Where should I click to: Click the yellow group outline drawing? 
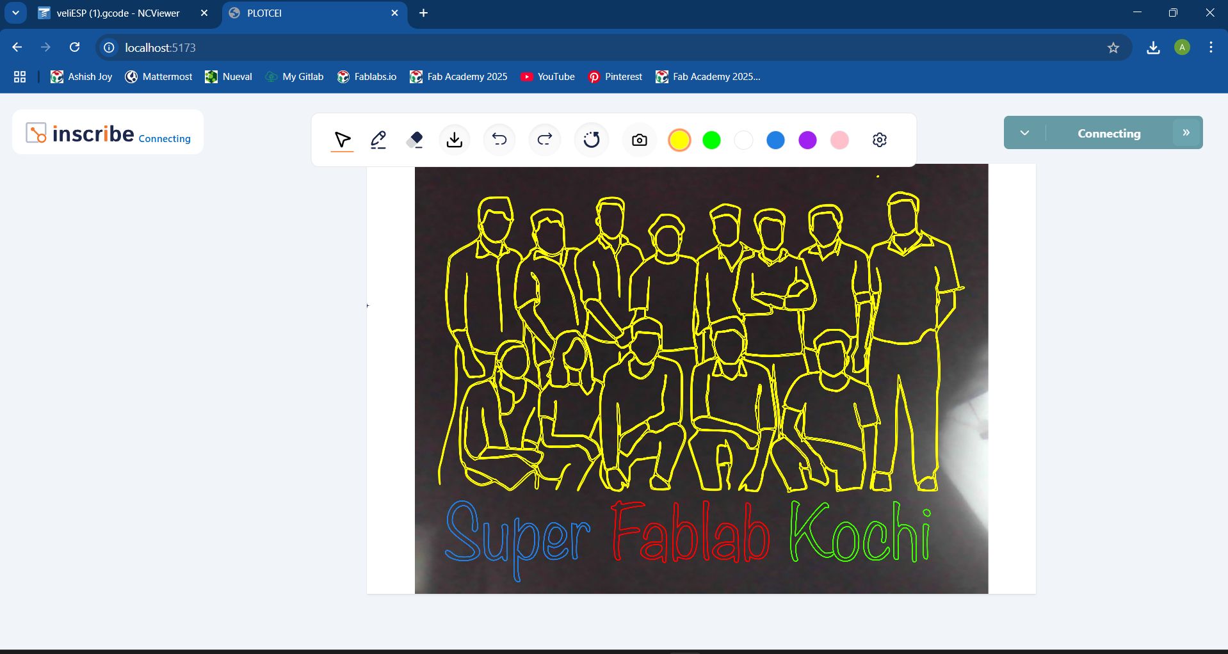(x=701, y=342)
